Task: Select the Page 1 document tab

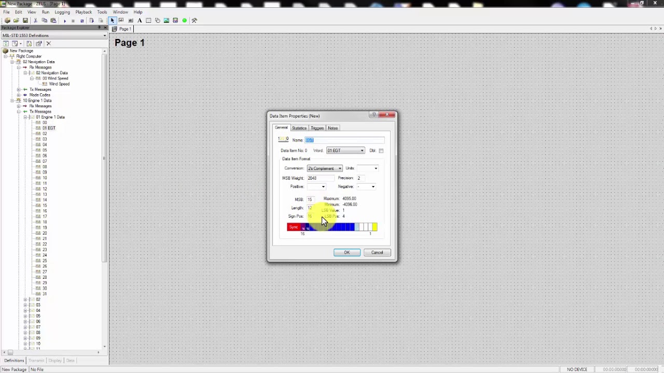Action: click(123, 29)
